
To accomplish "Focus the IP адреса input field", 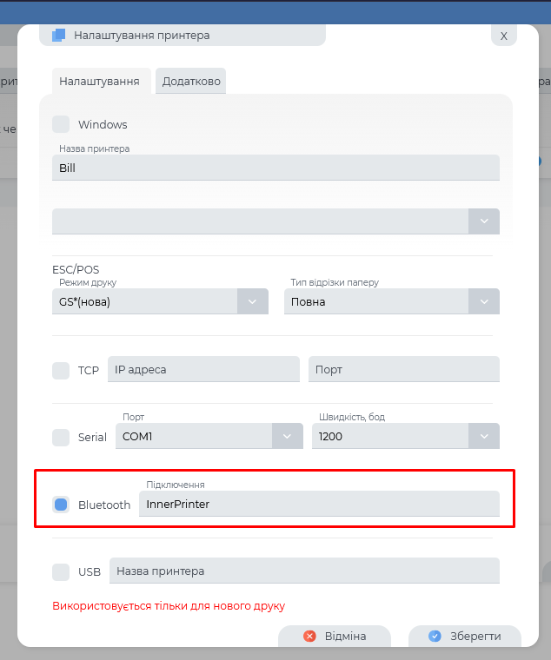I will pos(203,369).
